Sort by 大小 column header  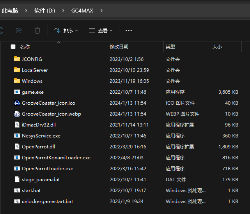(x=217, y=47)
